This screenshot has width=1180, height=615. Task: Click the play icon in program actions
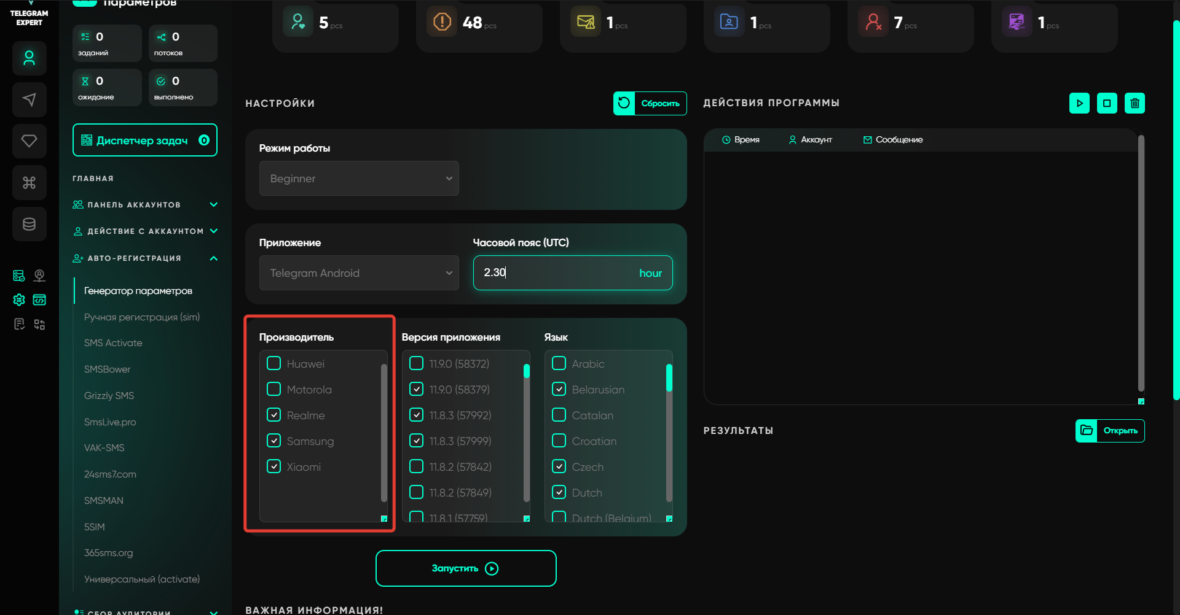[x=1079, y=103]
